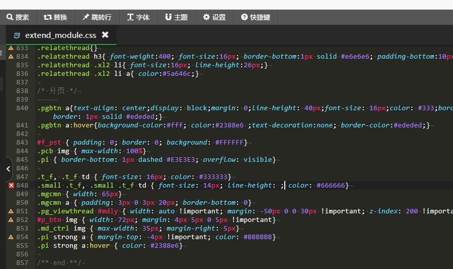Inspect the warning marker at line 854
Viewport: 453px width, 269px height.
pos(11,237)
